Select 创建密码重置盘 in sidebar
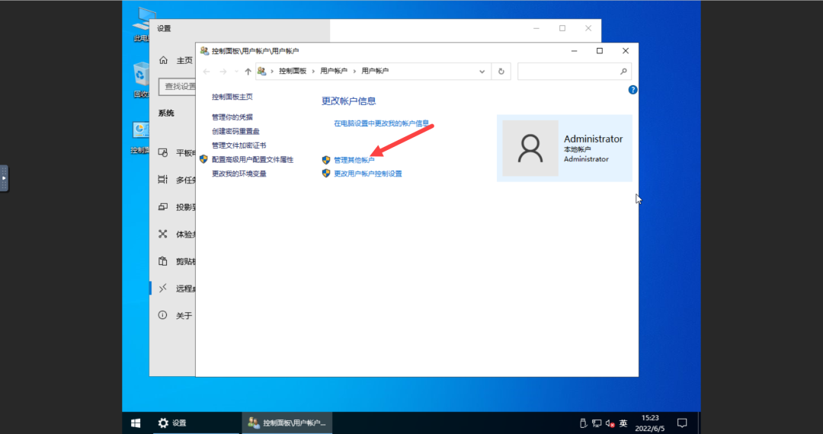 click(235, 131)
